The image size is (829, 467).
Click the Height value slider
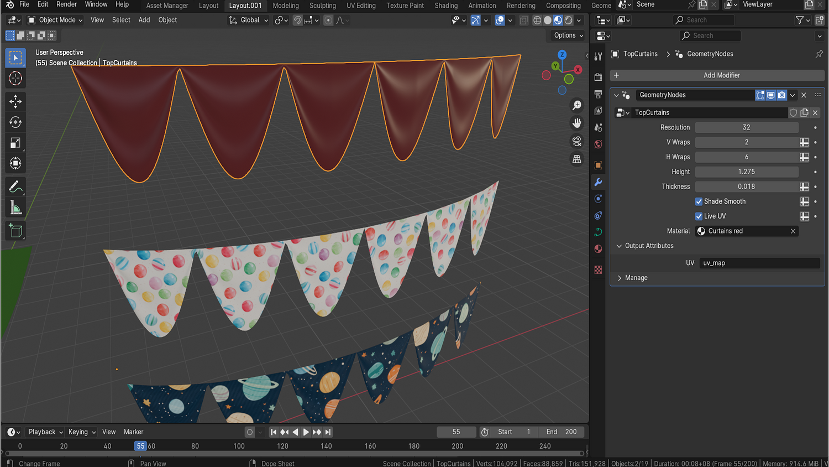(x=746, y=172)
